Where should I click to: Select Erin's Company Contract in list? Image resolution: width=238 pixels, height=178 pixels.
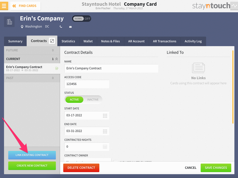[32, 68]
